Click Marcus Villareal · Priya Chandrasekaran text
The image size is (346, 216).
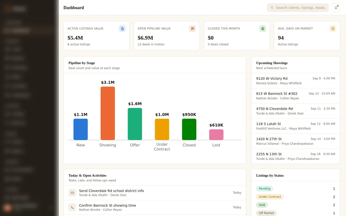point(285,144)
